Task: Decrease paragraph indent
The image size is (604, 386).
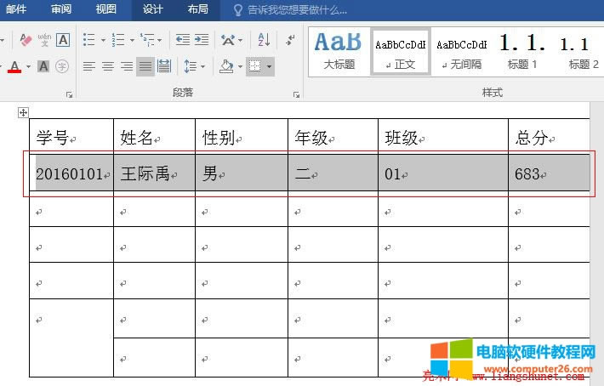Action: [x=182, y=40]
